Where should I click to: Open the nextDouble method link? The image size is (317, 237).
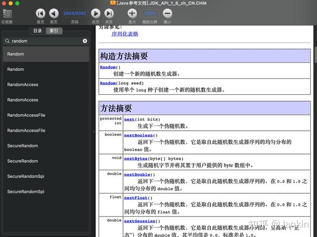[137, 175]
